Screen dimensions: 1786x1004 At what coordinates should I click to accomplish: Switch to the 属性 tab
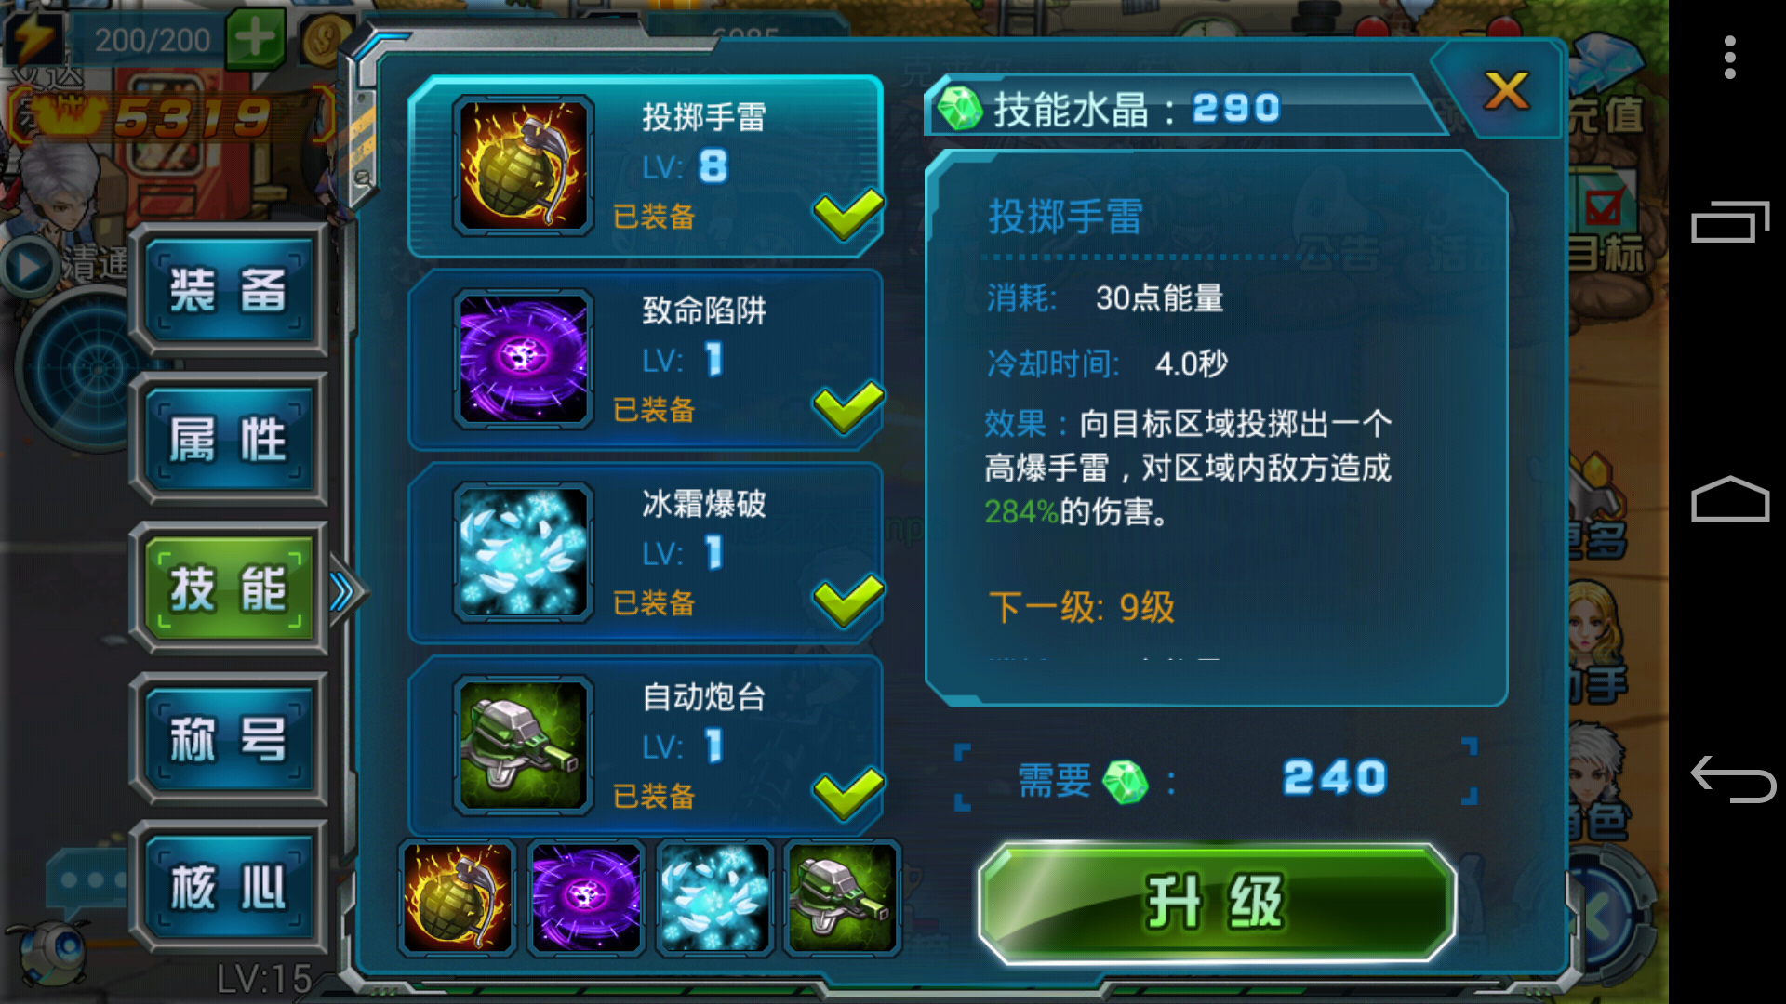(x=229, y=439)
